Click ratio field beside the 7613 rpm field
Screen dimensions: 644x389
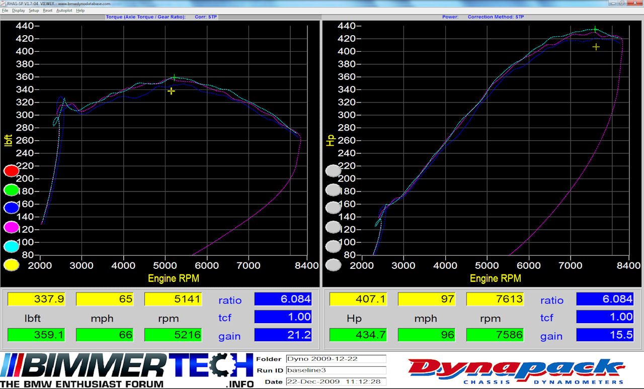(x=605, y=299)
